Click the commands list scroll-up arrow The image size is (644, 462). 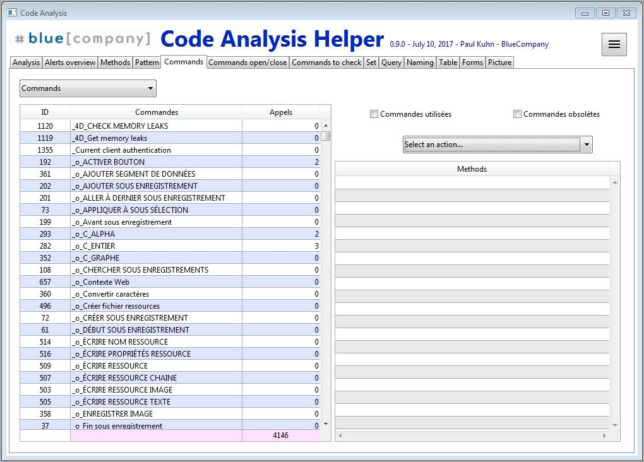pyautogui.click(x=326, y=126)
